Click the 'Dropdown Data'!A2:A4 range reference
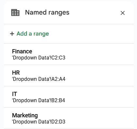137x129 pixels. pyautogui.click(x=39, y=79)
